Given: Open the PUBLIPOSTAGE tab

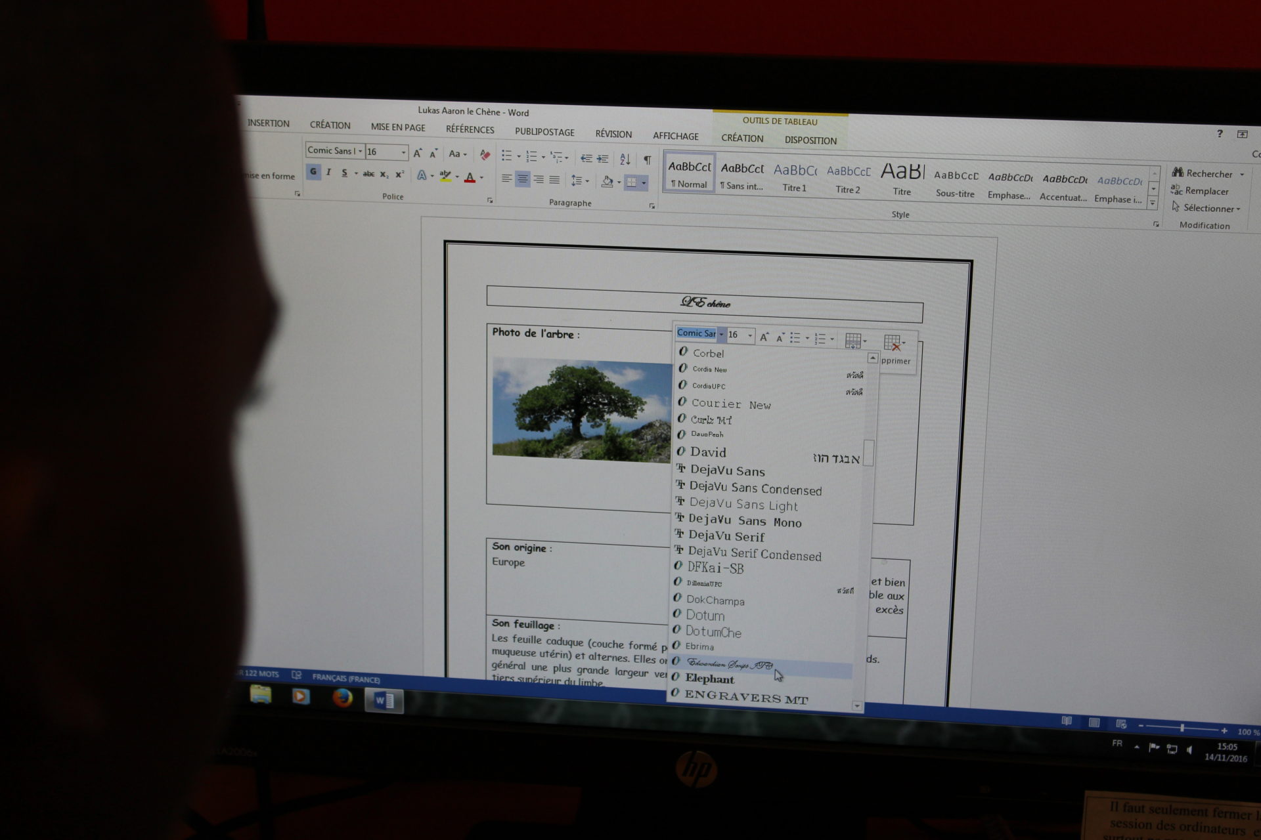Looking at the screenshot, I should click(544, 132).
